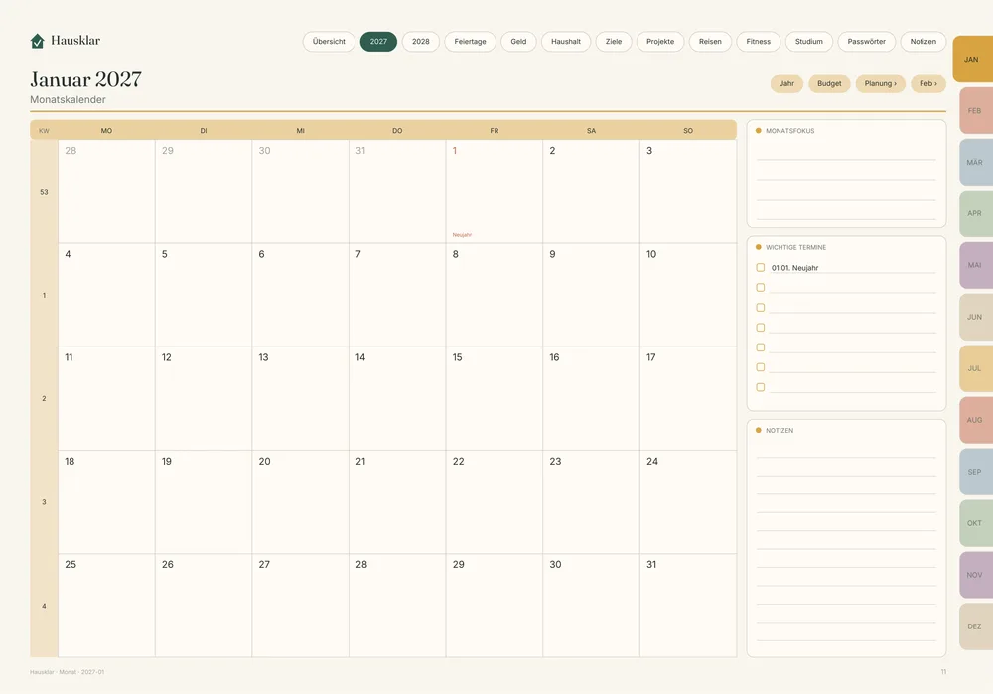Open the Feiertage section

tap(470, 42)
